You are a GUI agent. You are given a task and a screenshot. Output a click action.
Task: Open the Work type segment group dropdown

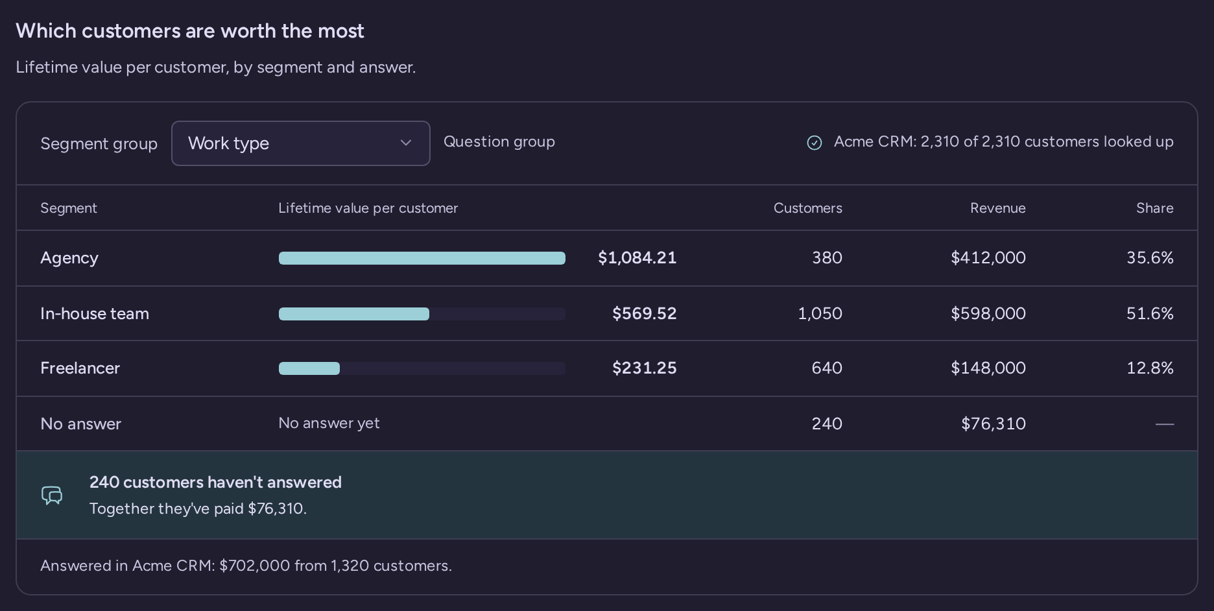pos(300,143)
